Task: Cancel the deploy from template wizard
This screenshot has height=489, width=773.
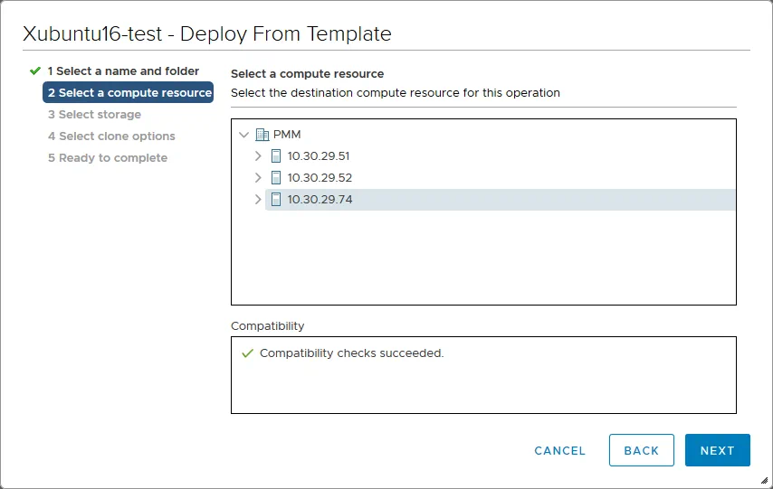Action: click(559, 450)
